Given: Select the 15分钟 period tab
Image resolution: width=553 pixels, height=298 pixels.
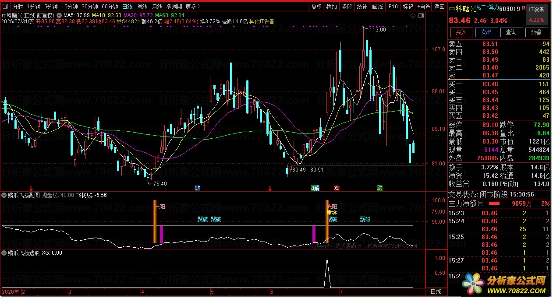Looking at the screenshot, I should coord(69,7).
